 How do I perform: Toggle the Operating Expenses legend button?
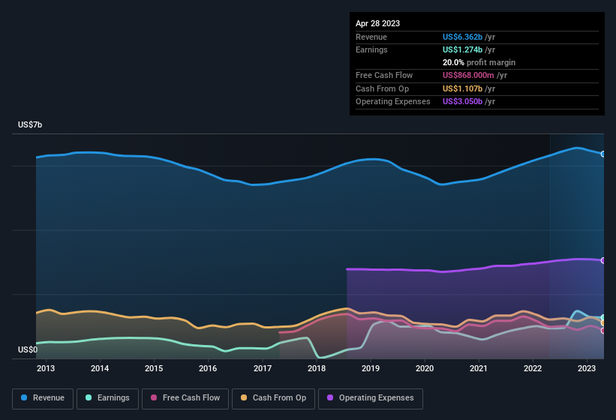[x=371, y=398]
